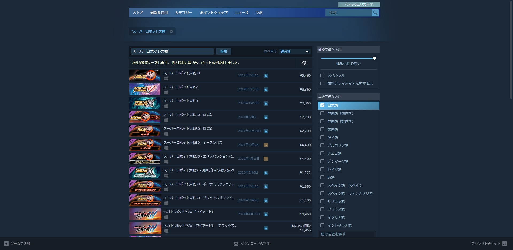Click the Windows icon under スーパーロボット大戦30
This screenshot has width=513, height=250.
[166, 79]
